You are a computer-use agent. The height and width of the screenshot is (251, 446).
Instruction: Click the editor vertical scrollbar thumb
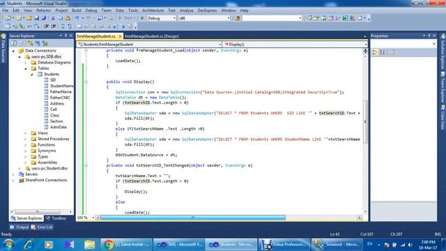point(365,121)
